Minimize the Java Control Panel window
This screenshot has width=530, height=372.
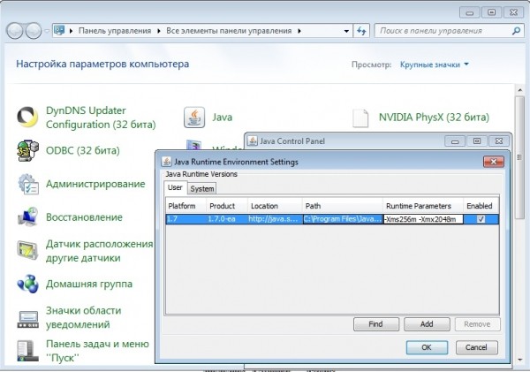pyautogui.click(x=455, y=141)
